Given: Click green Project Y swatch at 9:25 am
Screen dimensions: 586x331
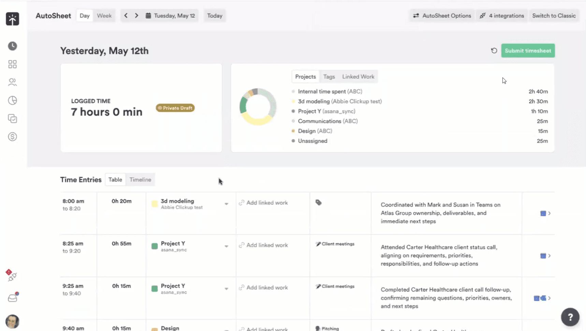Looking at the screenshot, I should [155, 289].
